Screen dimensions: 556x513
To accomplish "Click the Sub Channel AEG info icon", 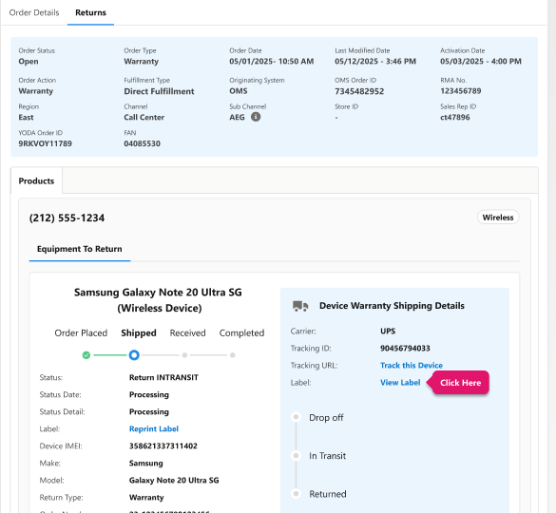I will pyautogui.click(x=256, y=117).
